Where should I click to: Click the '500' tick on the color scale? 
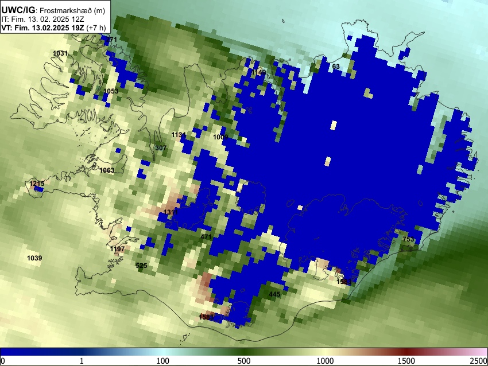pos(243,361)
